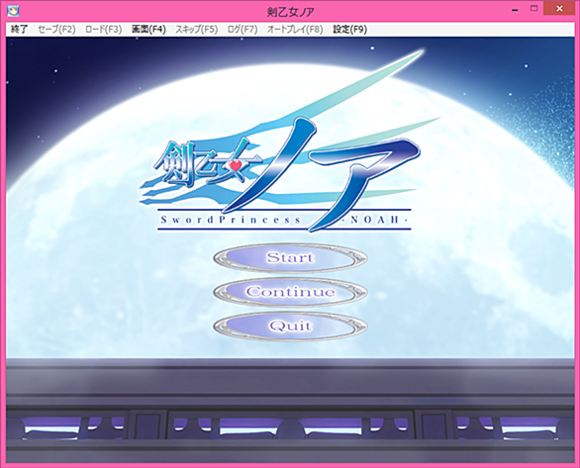
Task: Maximize the 剣乙女ノア window
Action: 533,9
